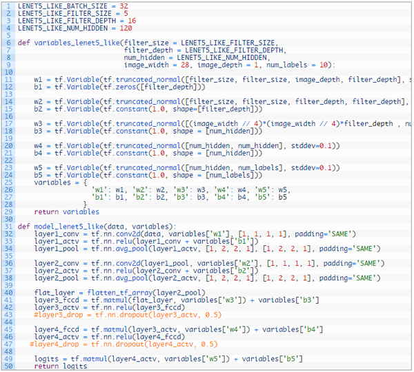Click the def keyword on line 6

coord(23,43)
